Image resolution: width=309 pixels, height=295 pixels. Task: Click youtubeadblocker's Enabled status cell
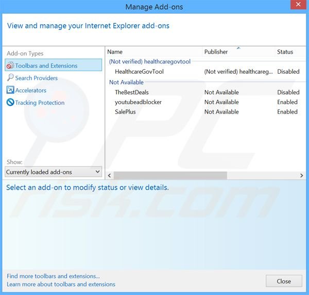(287, 102)
